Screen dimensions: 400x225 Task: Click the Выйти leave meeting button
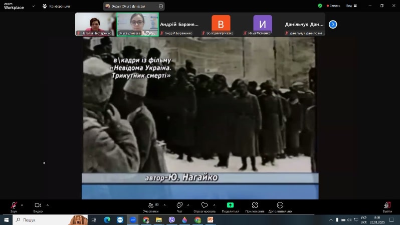(x=387, y=207)
